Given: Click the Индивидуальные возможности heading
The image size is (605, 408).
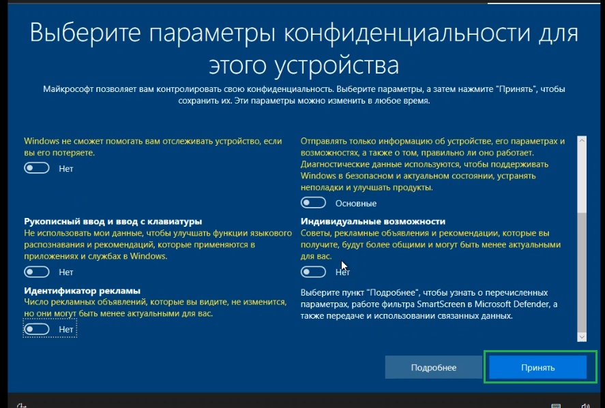Looking at the screenshot, I should 373,221.
